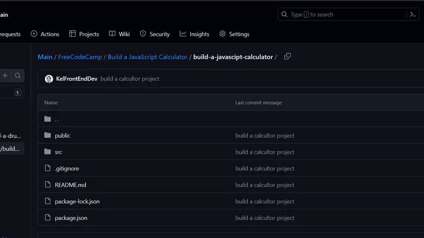Add a file with the plus button
The width and height of the screenshot is (424, 238).
coord(5,75)
